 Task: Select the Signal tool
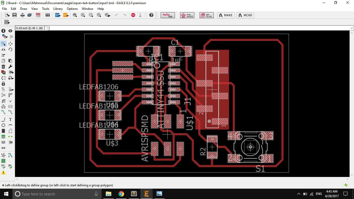[10, 137]
